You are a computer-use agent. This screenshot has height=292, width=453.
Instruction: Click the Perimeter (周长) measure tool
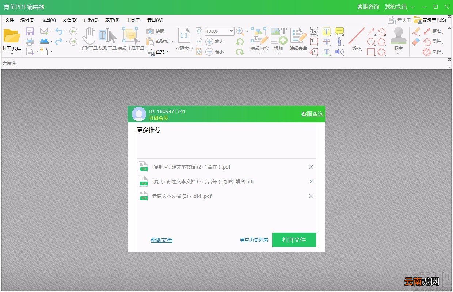[433, 42]
